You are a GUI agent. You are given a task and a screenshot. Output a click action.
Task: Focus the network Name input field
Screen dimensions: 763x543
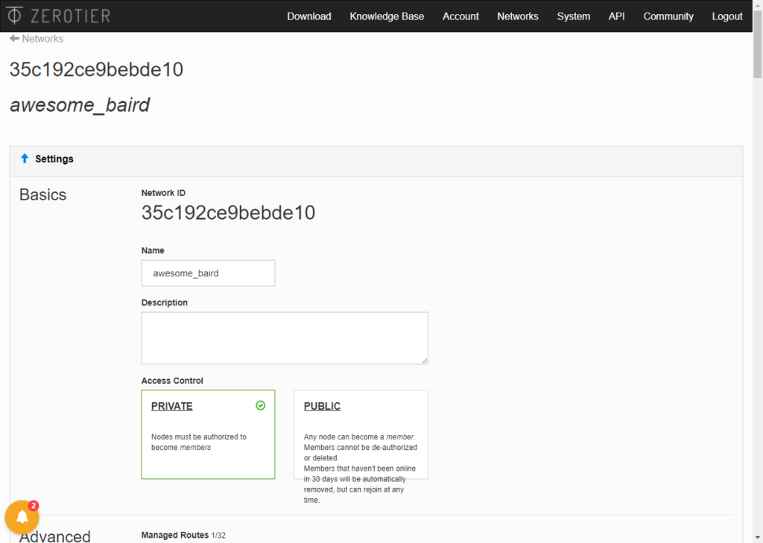[x=209, y=273]
